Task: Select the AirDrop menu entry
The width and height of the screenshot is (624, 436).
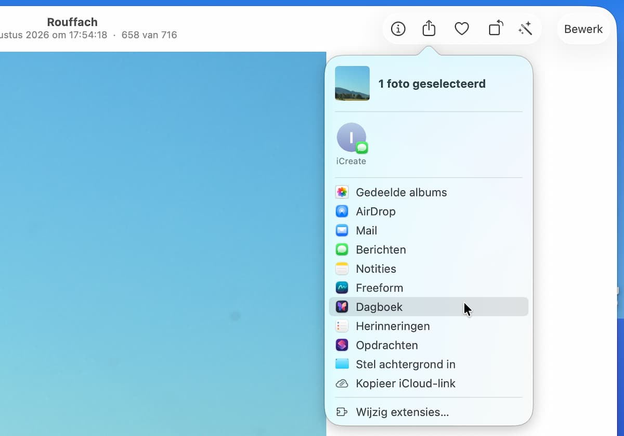Action: (428, 212)
